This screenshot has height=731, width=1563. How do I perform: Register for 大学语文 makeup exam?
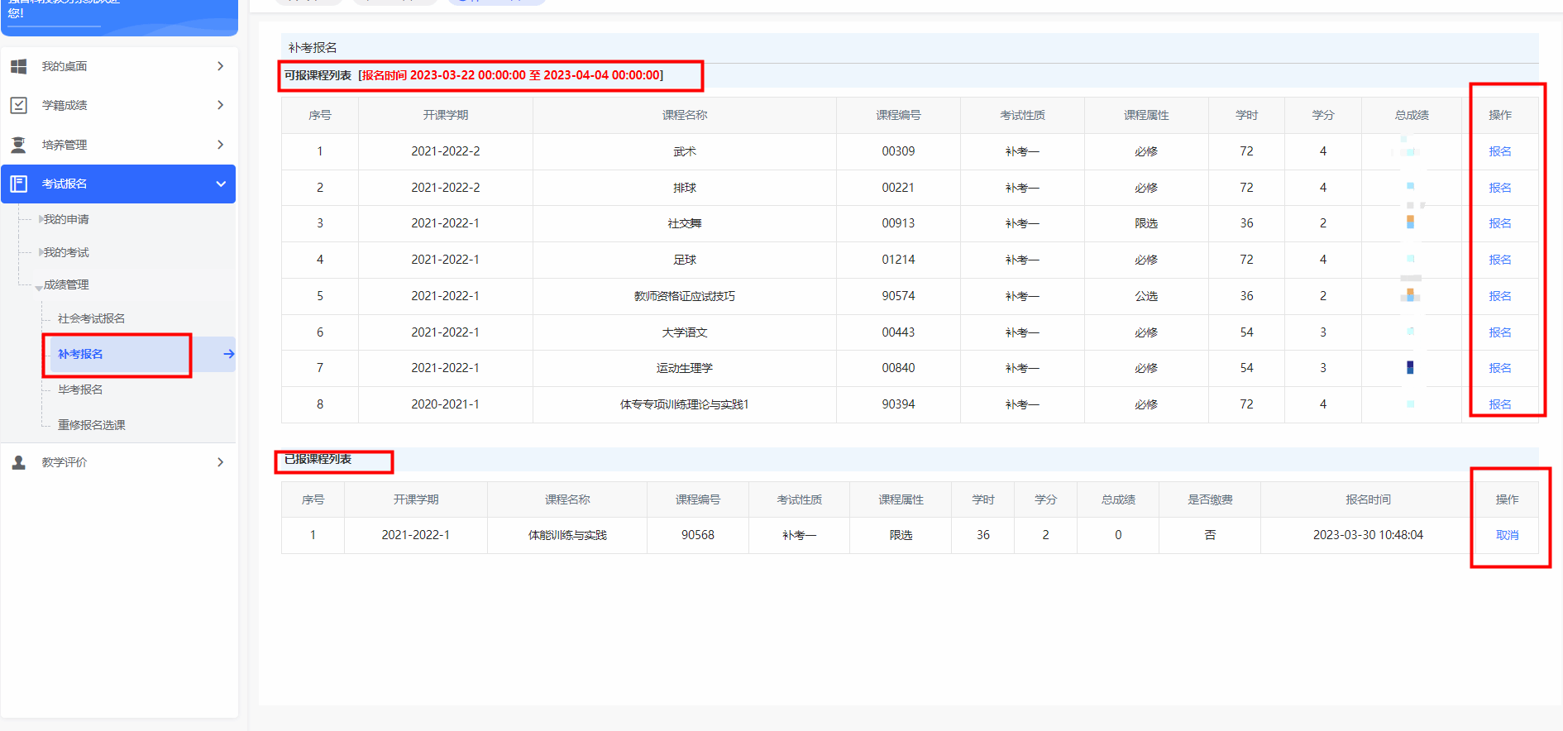pos(1499,332)
